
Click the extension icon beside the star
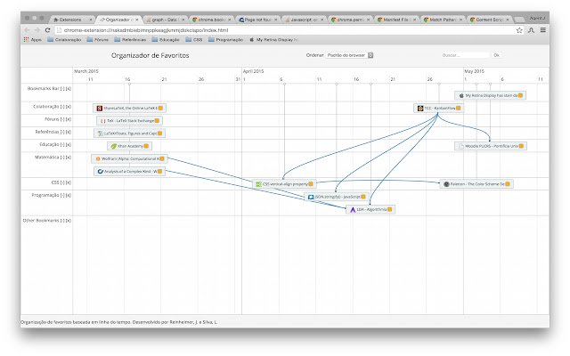coord(531,30)
